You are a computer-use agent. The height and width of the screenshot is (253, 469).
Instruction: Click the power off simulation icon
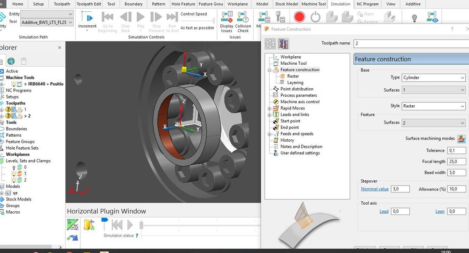click(x=315, y=17)
